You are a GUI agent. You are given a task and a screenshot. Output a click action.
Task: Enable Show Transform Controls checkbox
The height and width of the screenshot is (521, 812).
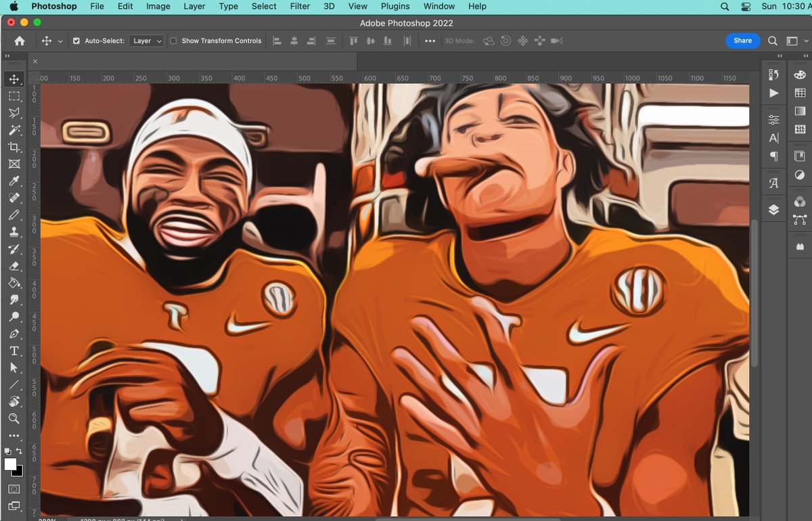pos(173,41)
